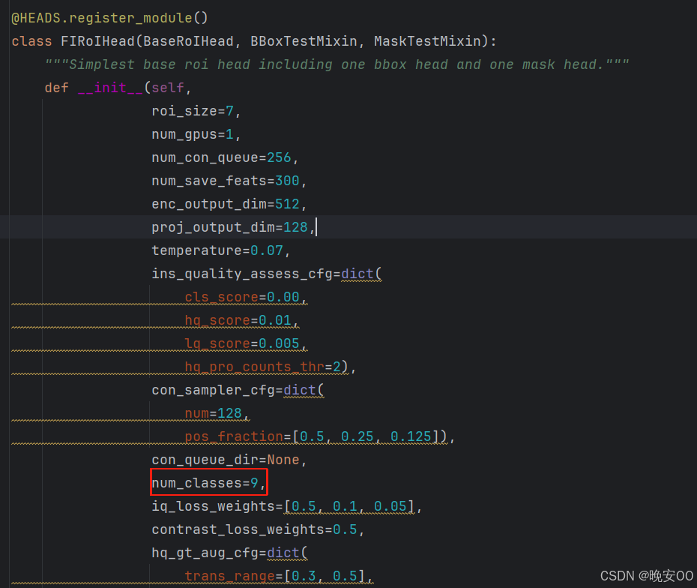697x588 pixels.
Task: Click num_classes=9 inside the red box
Action: coord(206,482)
